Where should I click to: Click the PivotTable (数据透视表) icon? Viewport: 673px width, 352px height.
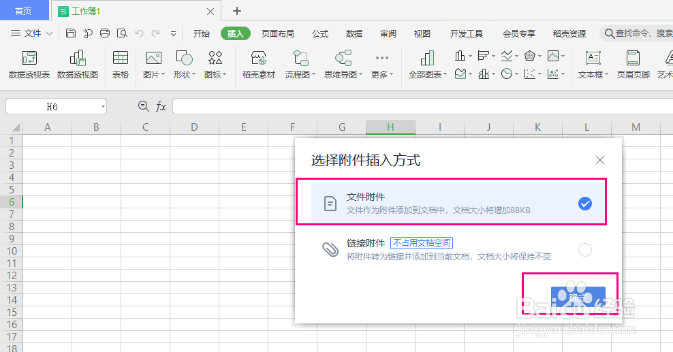(x=29, y=58)
